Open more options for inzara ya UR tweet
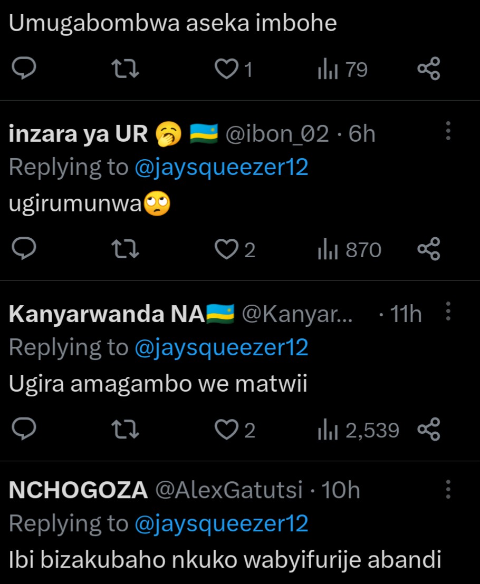Screen dimensions: 480x584 [x=448, y=131]
